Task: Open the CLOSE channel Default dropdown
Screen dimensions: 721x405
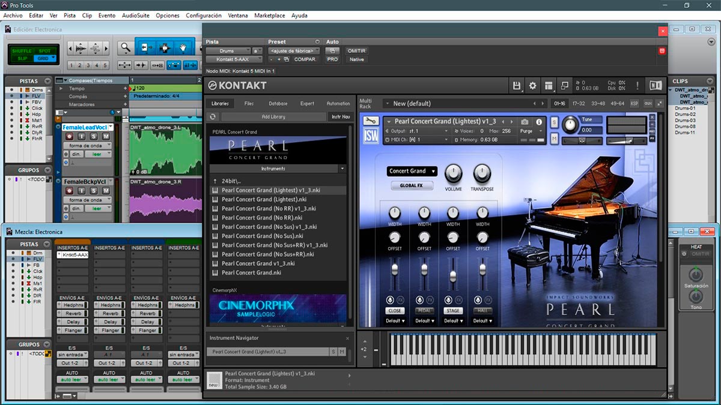Action: pos(395,321)
